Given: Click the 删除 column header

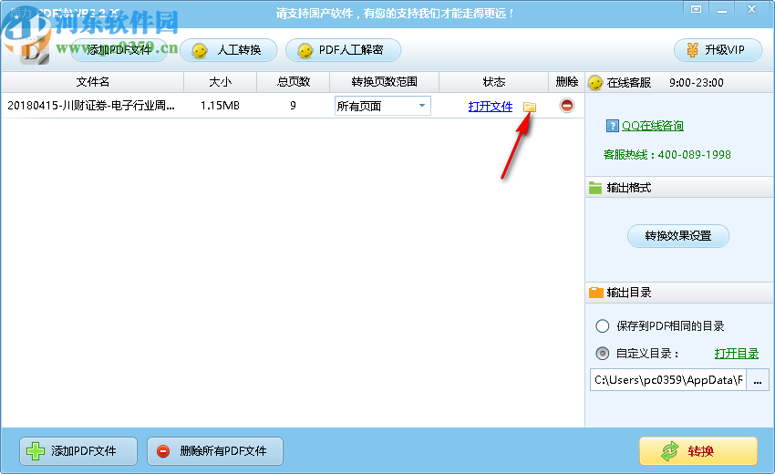Looking at the screenshot, I should coord(566,82).
